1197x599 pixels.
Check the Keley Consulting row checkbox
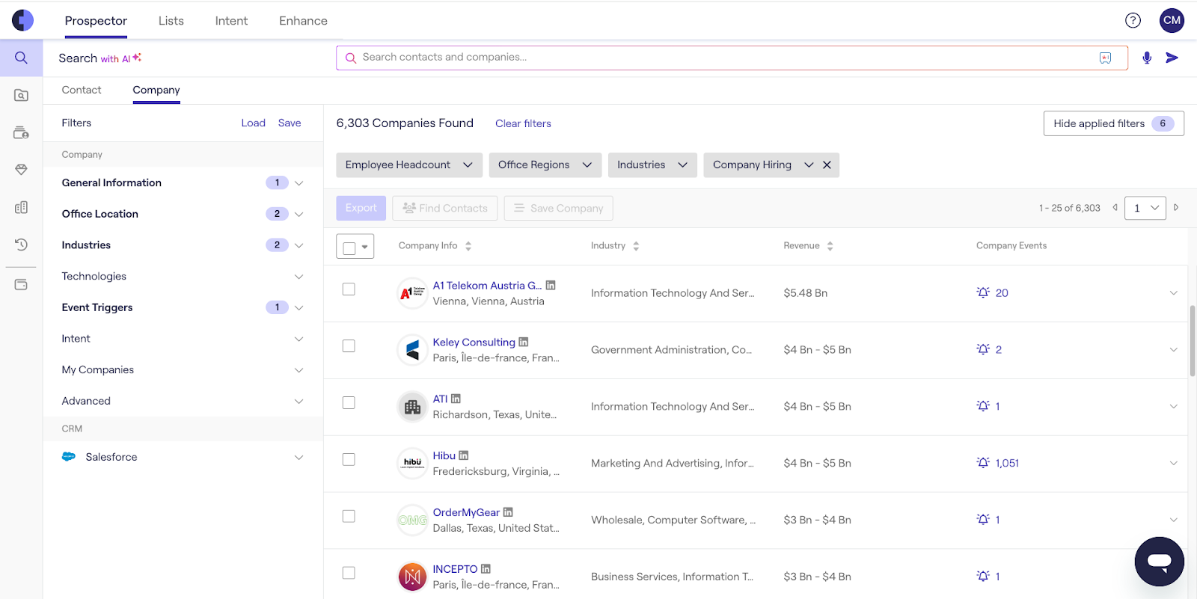(349, 345)
